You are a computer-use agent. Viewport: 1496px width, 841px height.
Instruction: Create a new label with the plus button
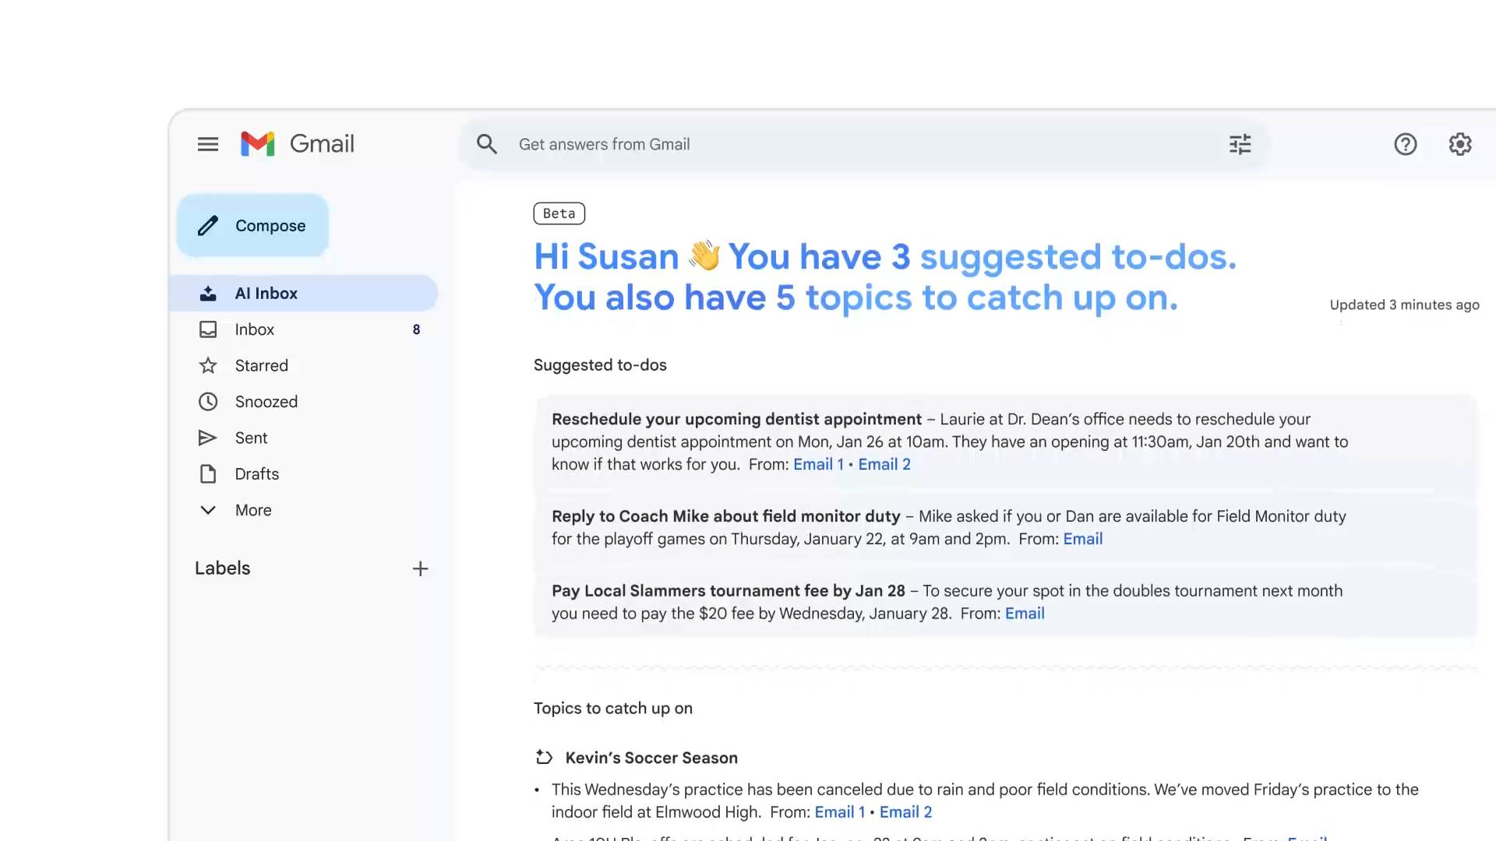[420, 568]
